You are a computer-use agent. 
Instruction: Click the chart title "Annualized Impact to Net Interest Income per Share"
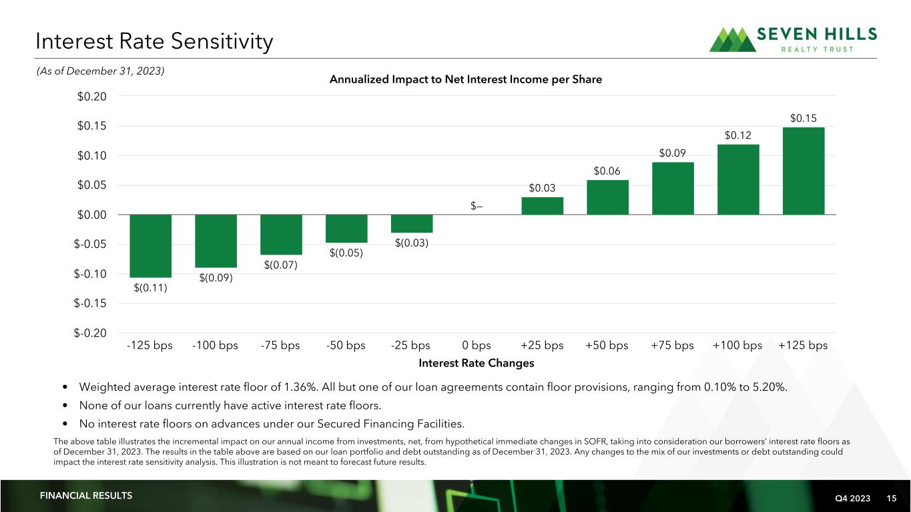point(466,79)
